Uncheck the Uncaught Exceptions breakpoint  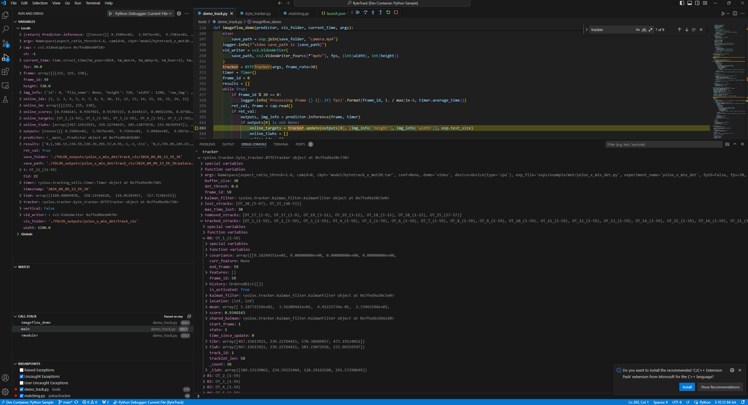[21, 377]
